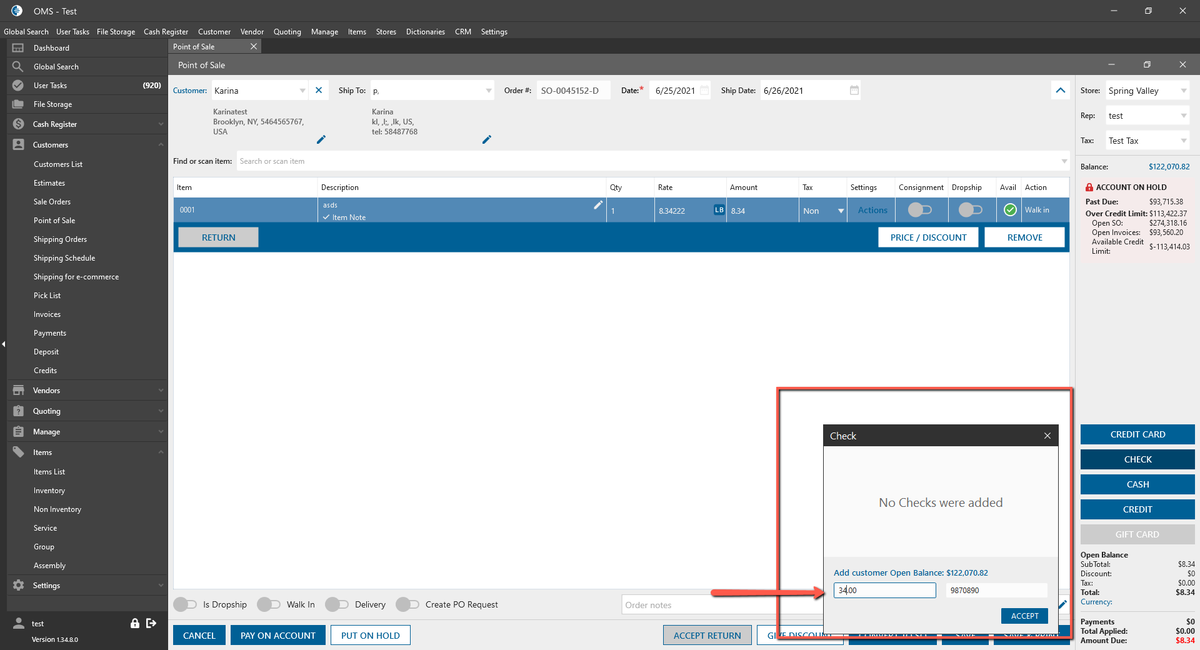Enable the Delivery switch
Screen dimensions: 1200x650
point(337,604)
